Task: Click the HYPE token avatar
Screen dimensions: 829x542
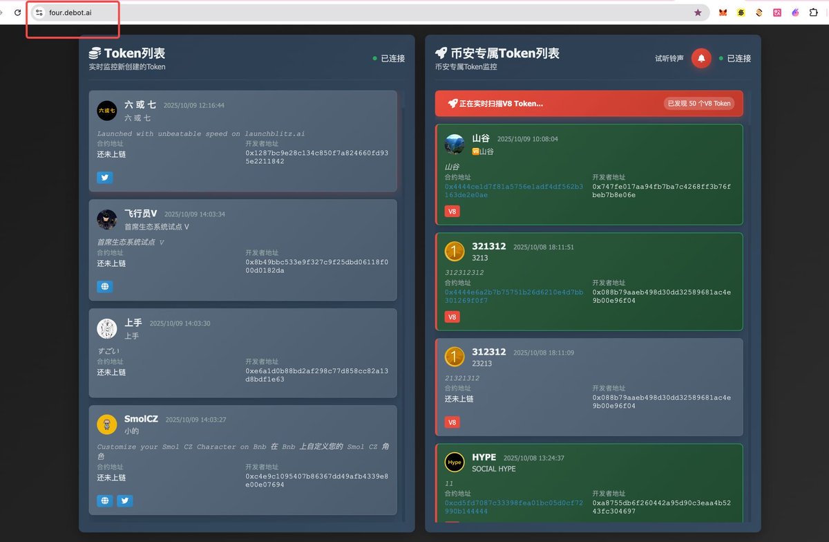Action: click(x=455, y=462)
